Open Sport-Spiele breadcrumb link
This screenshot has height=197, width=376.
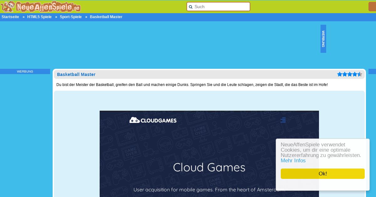pos(71,17)
